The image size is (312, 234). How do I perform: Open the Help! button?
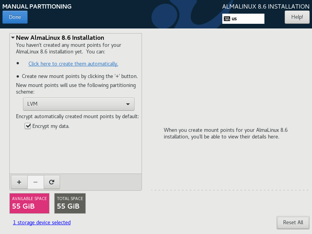(x=297, y=17)
